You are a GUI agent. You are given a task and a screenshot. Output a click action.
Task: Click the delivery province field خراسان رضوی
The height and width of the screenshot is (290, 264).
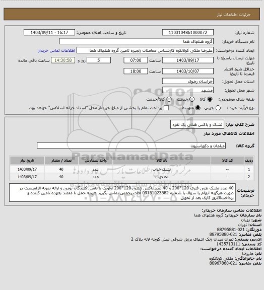click(x=188, y=81)
